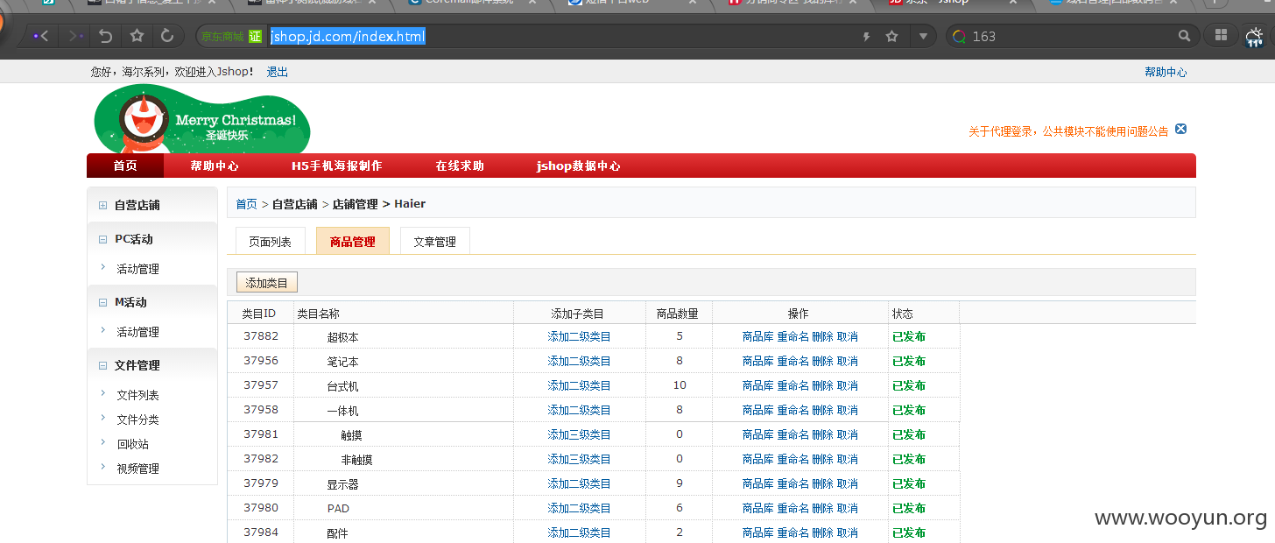Open 文件分类 in the sidebar
Image resolution: width=1275 pixels, height=543 pixels.
137,420
